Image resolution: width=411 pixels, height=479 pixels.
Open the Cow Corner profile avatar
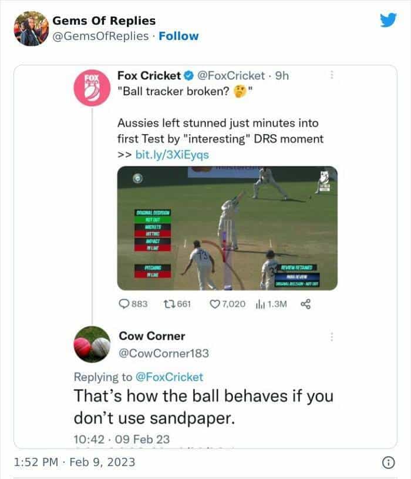tap(92, 344)
